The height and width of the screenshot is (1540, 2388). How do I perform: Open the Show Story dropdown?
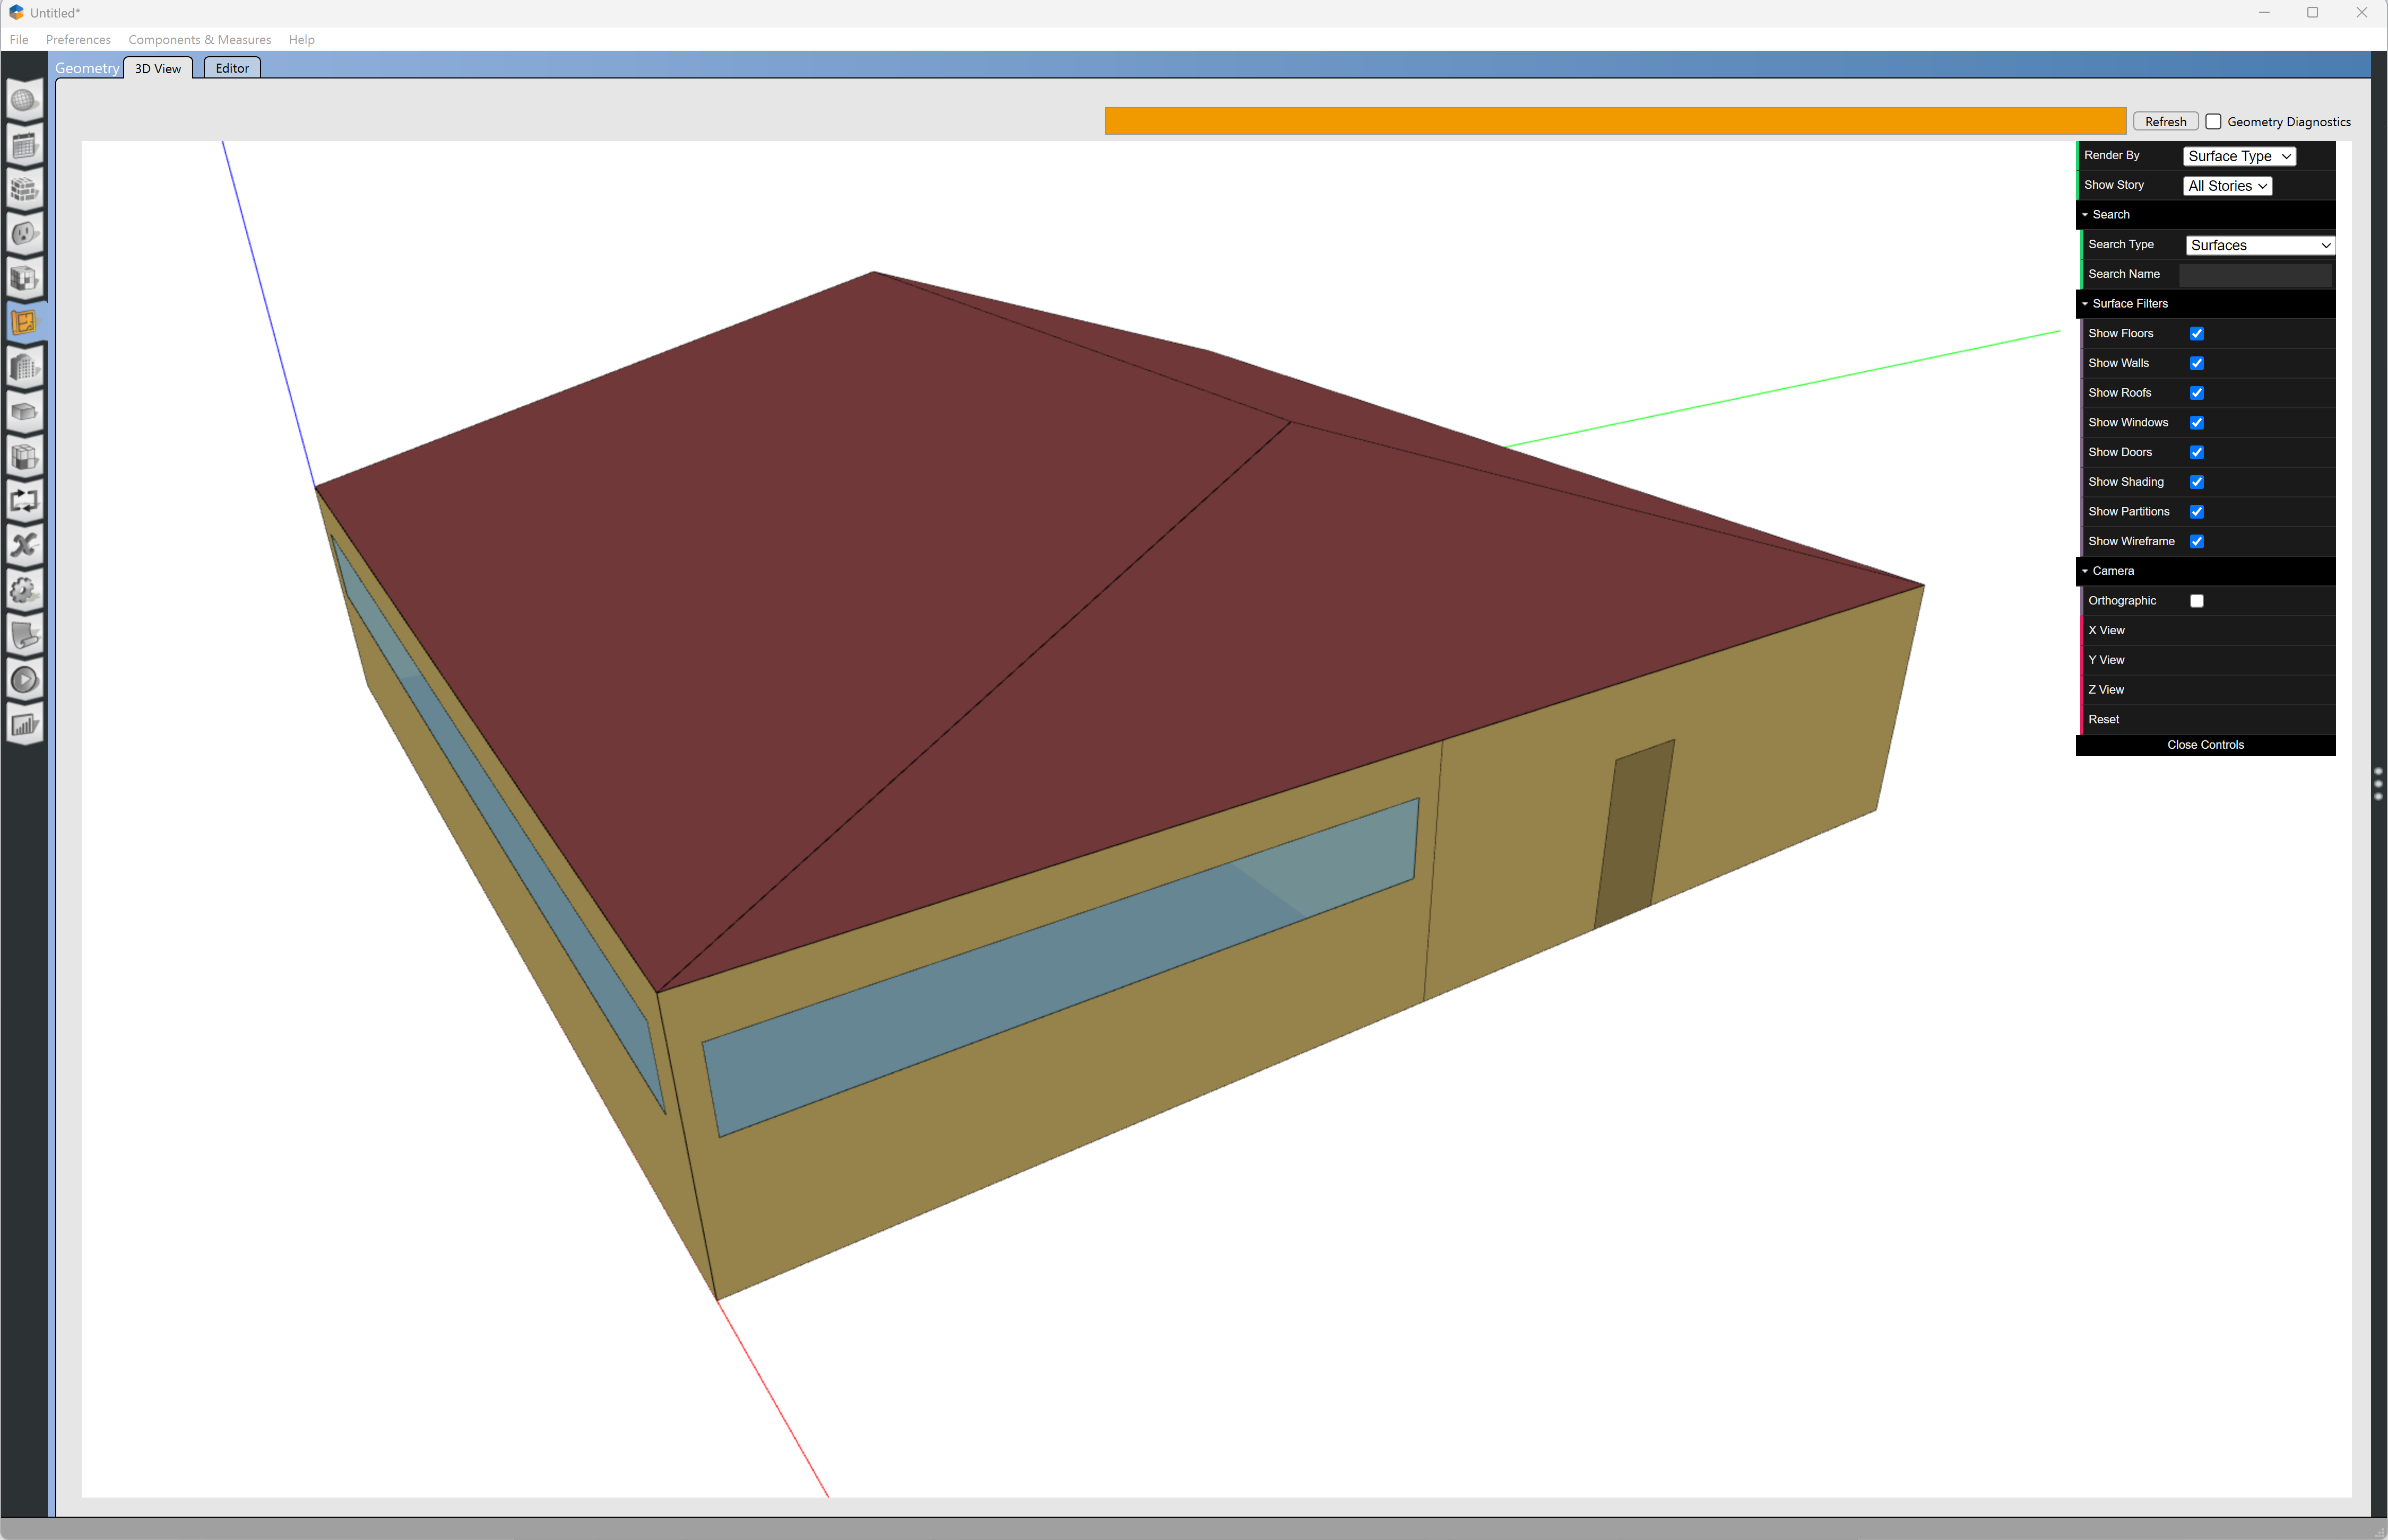click(x=2226, y=186)
